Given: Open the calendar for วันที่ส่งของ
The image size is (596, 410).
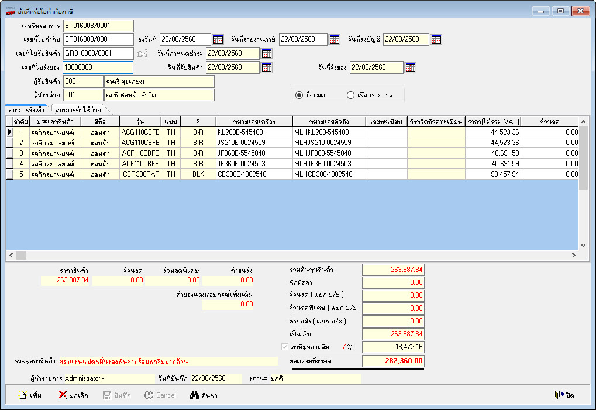Looking at the screenshot, I should coord(411,67).
